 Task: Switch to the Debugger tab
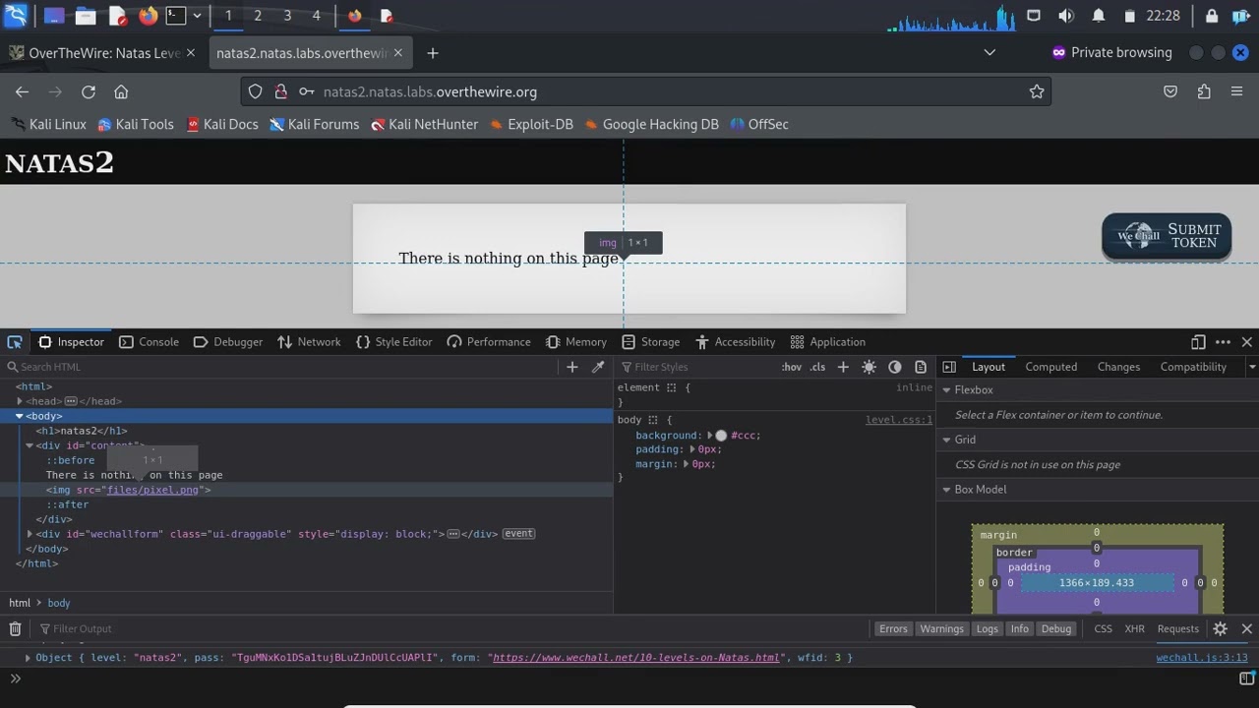[x=228, y=342]
